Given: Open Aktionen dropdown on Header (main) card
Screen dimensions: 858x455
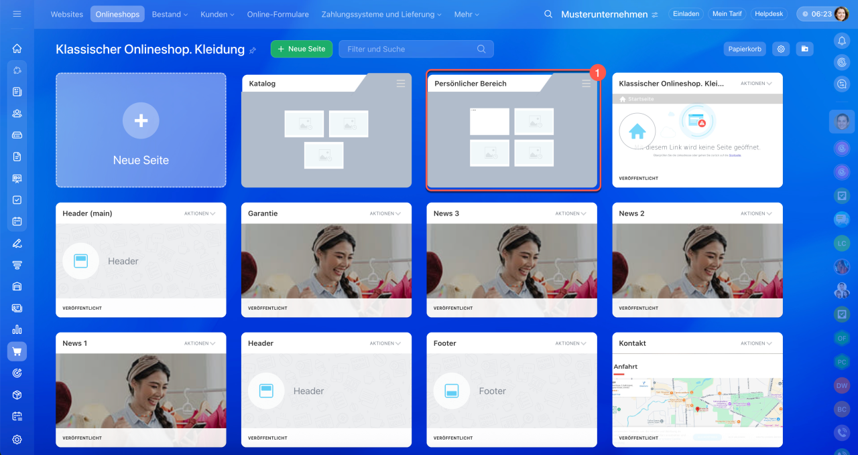Looking at the screenshot, I should 200,213.
